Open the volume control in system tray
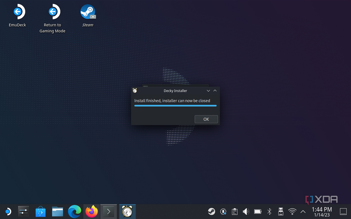Viewport: 351px width, 219px height. (246, 211)
